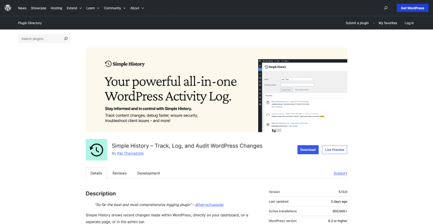The image size is (433, 224).
Task: Open Submit a plugin link
Action: (357, 23)
